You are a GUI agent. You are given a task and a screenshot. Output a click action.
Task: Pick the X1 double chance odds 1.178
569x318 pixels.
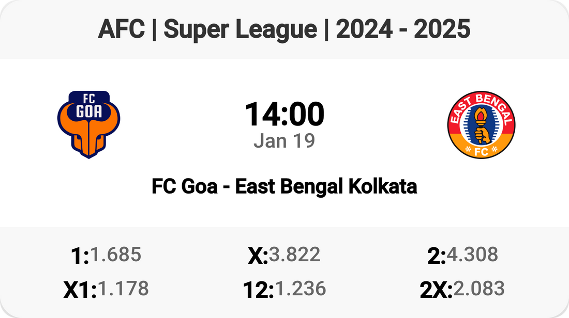(123, 289)
